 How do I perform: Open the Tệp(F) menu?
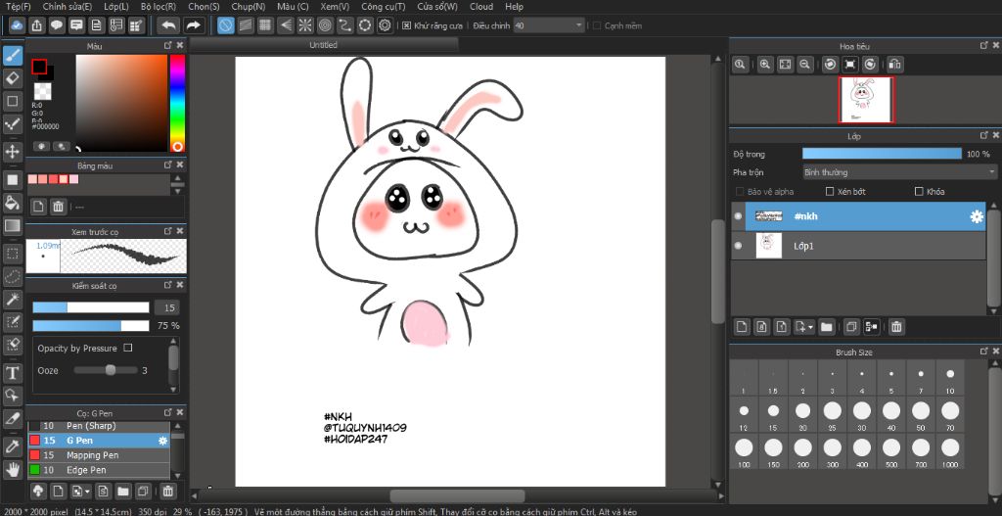point(18,7)
